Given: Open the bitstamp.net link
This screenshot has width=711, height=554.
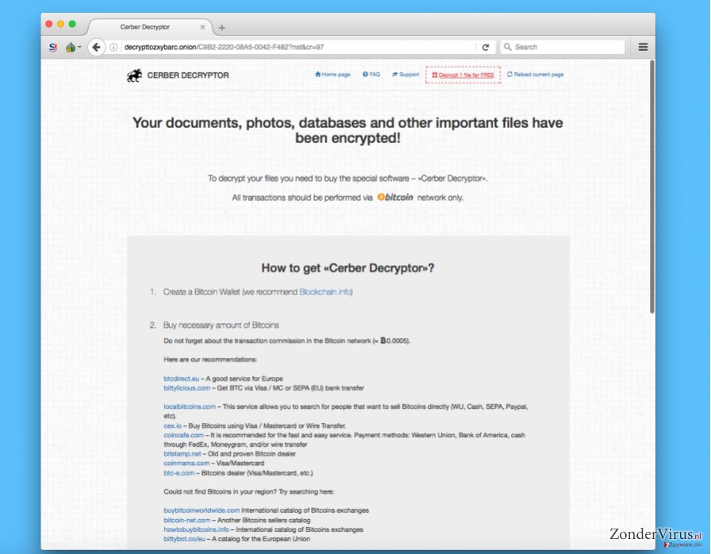Looking at the screenshot, I should click(x=183, y=454).
